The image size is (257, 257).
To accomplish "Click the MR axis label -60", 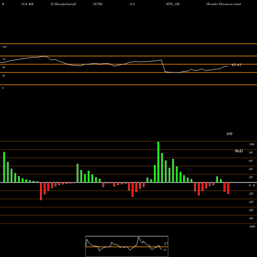I will 251,210.
